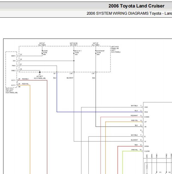Click the "L19" connector label

[x=71, y=73]
